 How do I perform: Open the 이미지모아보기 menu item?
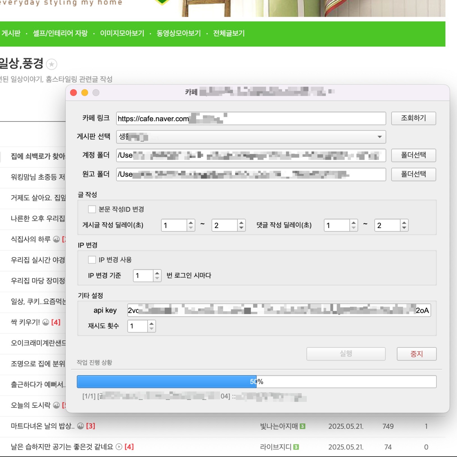122,33
